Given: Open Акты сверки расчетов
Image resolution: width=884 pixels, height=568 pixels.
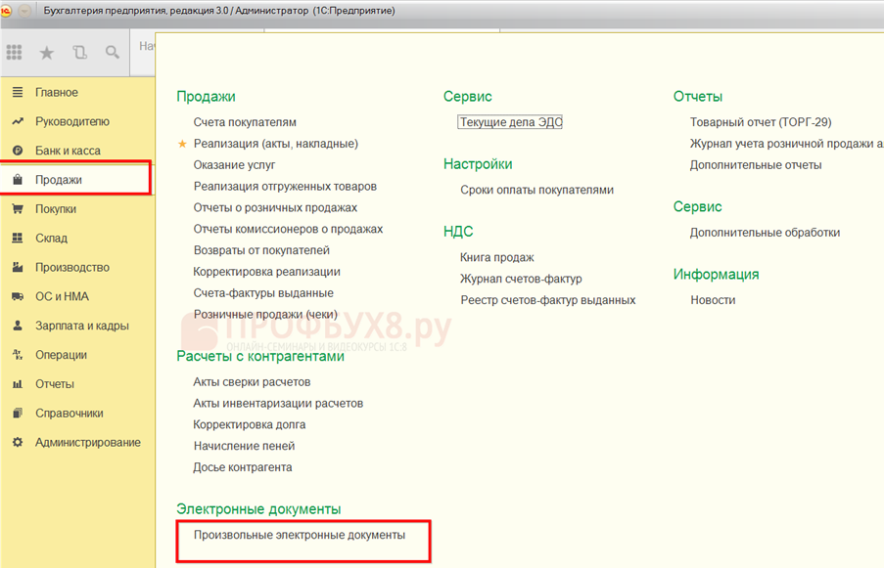Looking at the screenshot, I should click(x=252, y=381).
